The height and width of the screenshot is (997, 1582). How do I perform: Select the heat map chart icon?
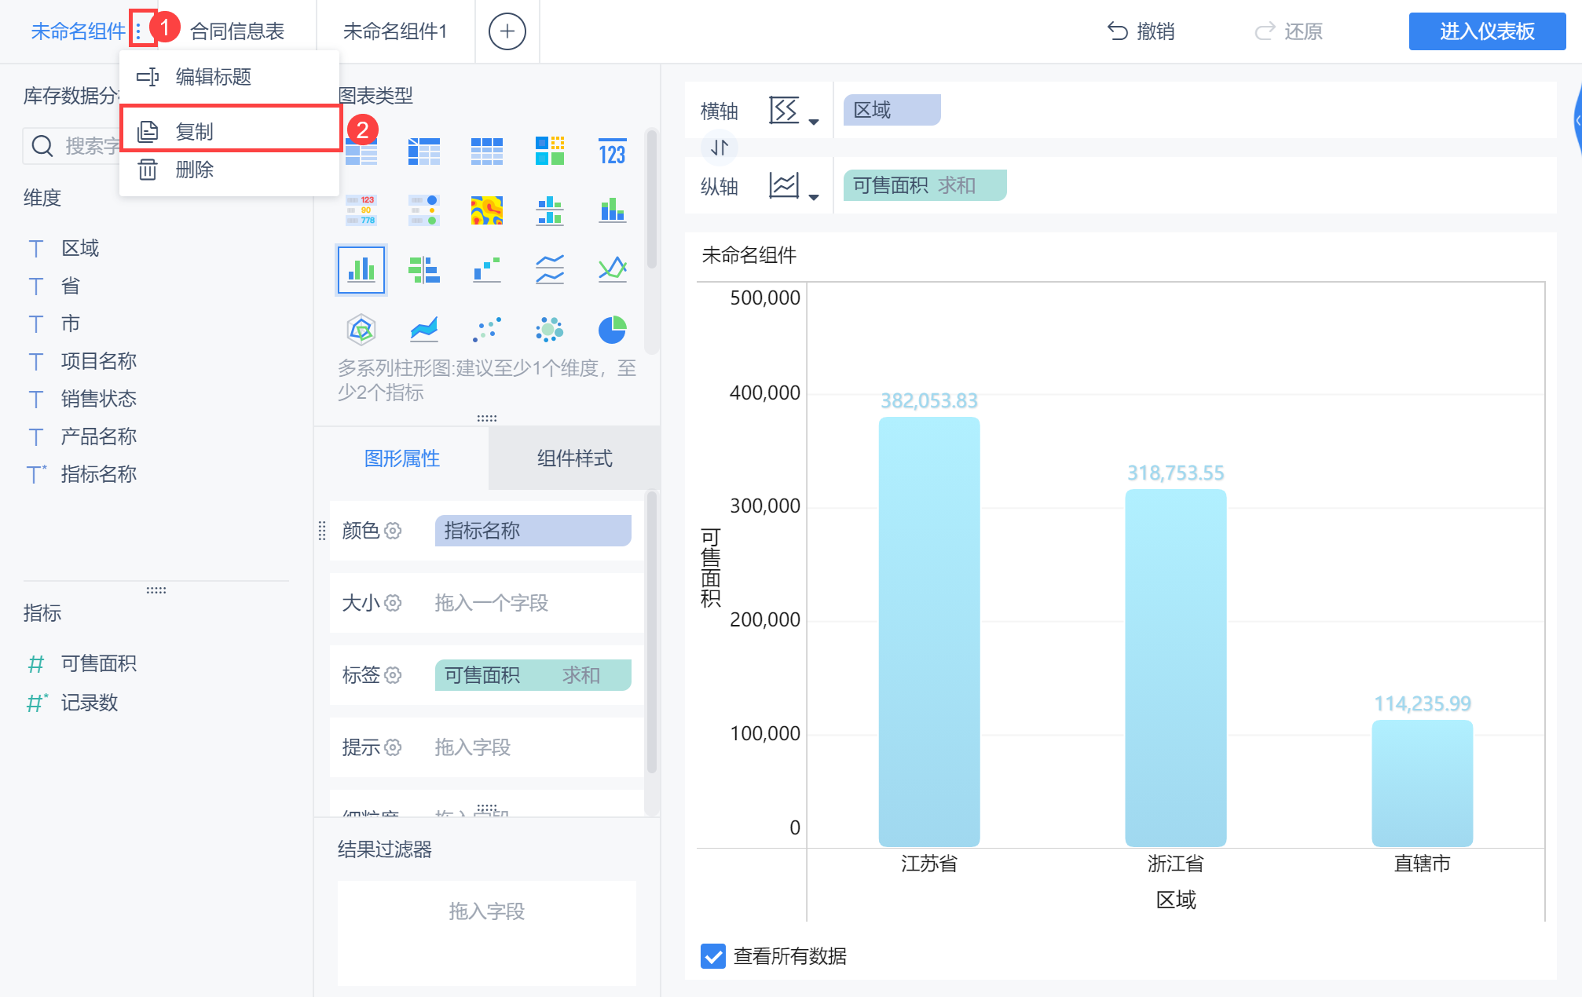point(486,210)
